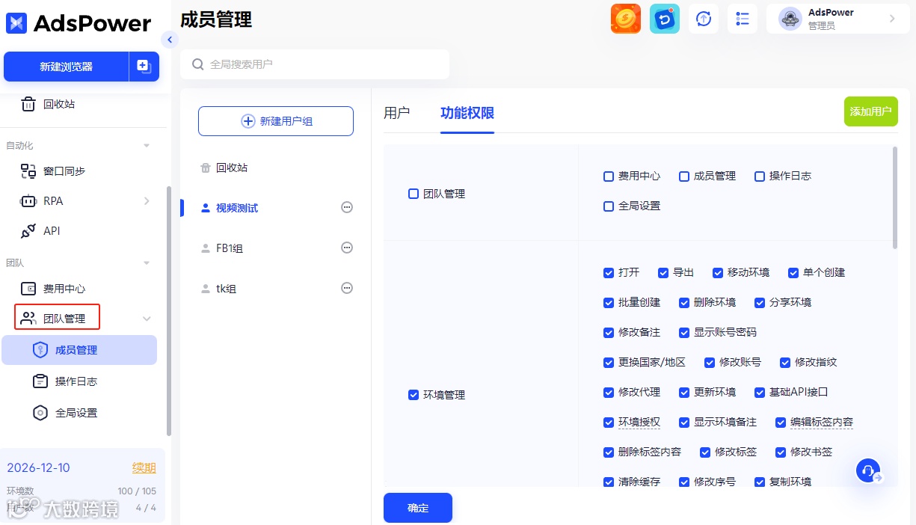Switch to the 功能权限 tab
This screenshot has height=525, width=916.
[x=467, y=113]
